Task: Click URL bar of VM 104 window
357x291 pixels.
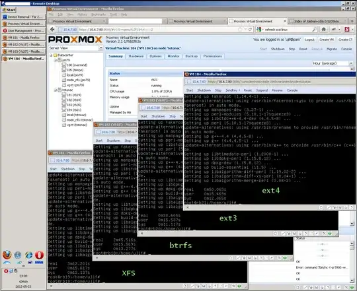Action: [270, 82]
